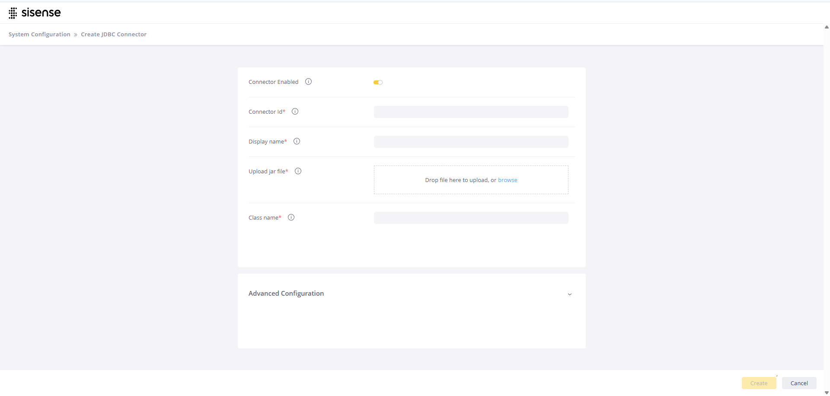830x396 pixels.
Task: Click into the Display name field
Action: pos(471,142)
